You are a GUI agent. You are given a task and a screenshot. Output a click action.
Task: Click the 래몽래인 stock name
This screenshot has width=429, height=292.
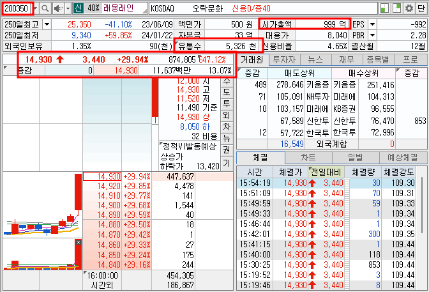point(118,8)
